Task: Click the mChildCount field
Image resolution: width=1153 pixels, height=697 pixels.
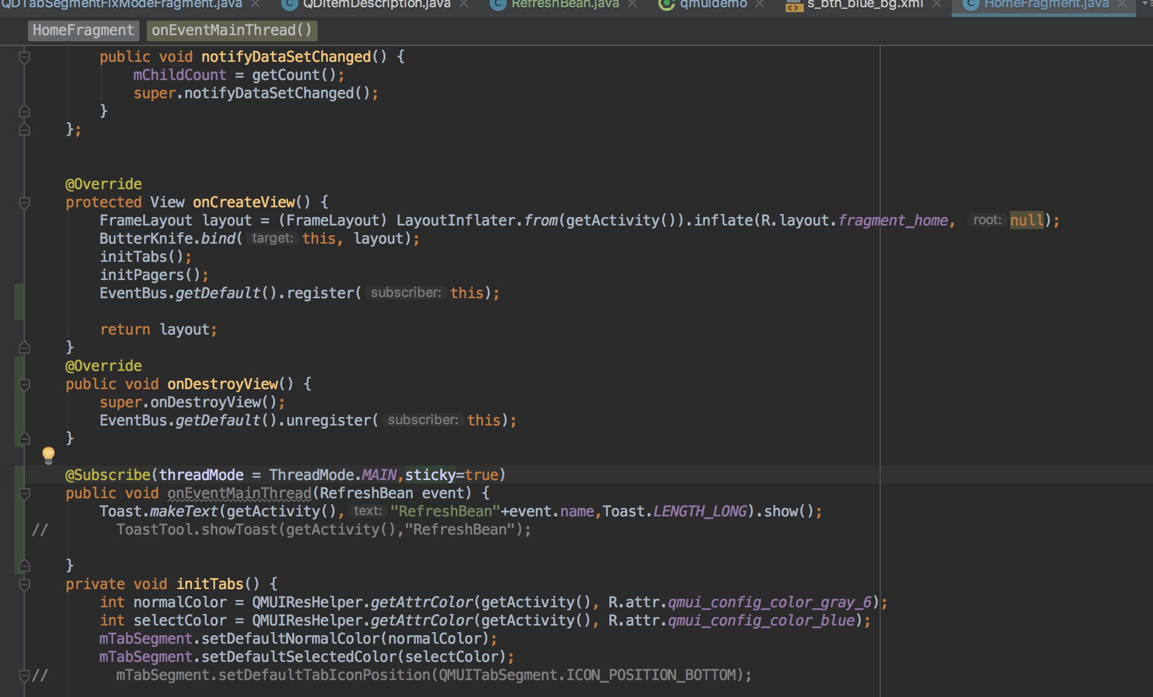Action: (179, 75)
